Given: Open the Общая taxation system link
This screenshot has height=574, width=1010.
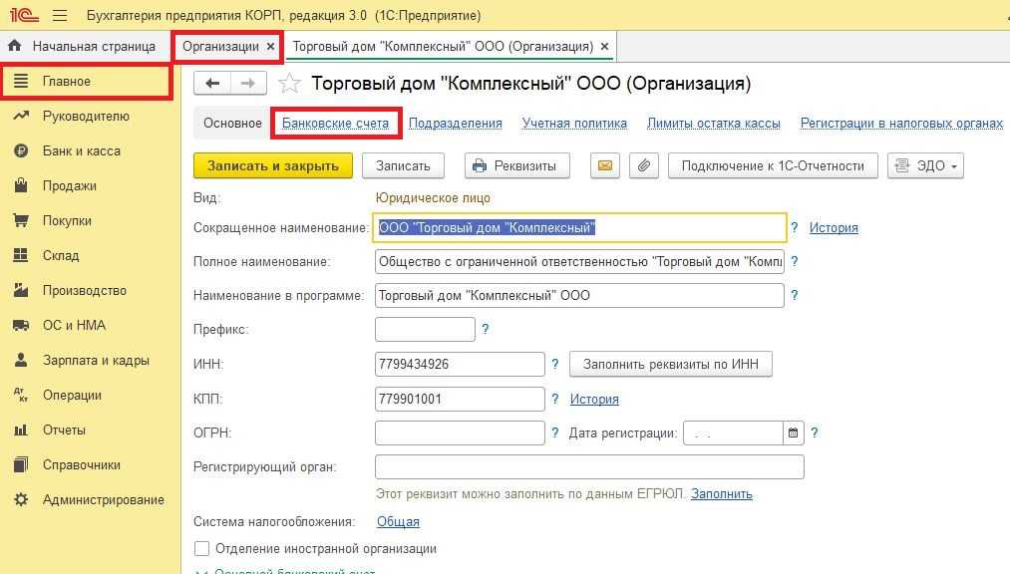Looking at the screenshot, I should [398, 521].
